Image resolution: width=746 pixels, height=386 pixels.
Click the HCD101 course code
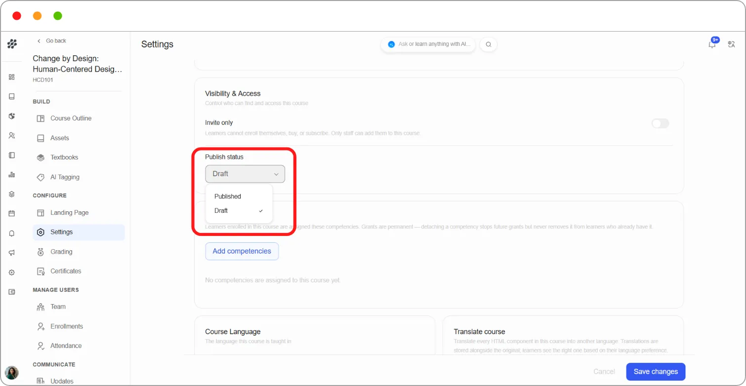click(x=43, y=80)
